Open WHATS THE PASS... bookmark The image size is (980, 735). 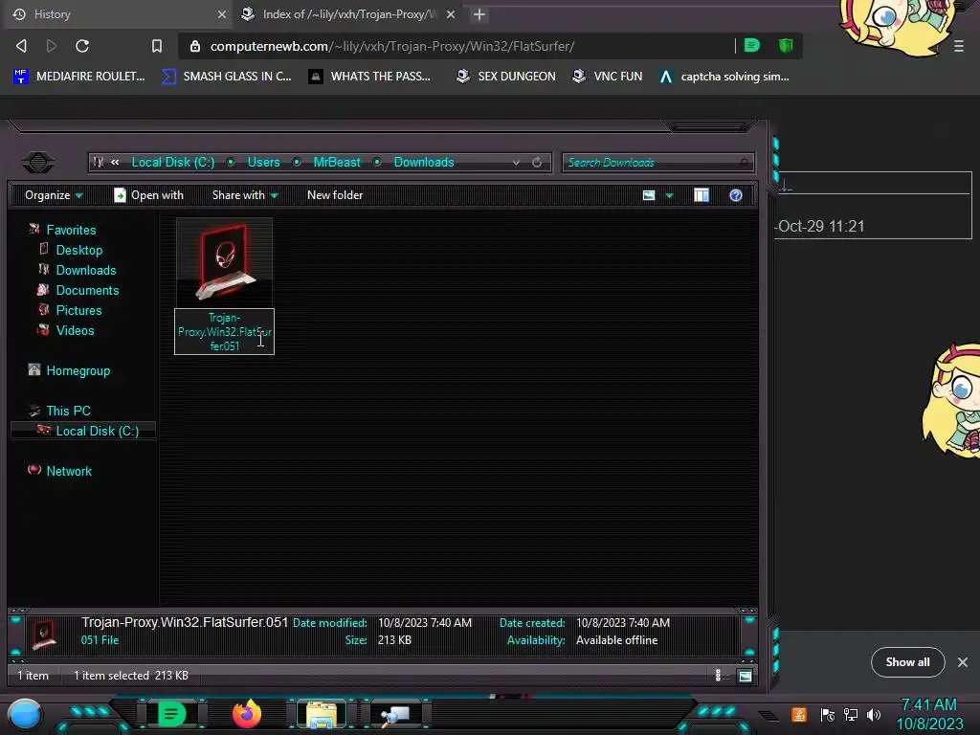click(370, 77)
